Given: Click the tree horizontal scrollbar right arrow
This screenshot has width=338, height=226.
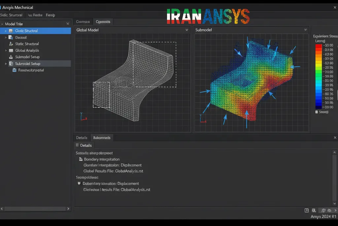Looking at the screenshot, I should click(68, 209).
